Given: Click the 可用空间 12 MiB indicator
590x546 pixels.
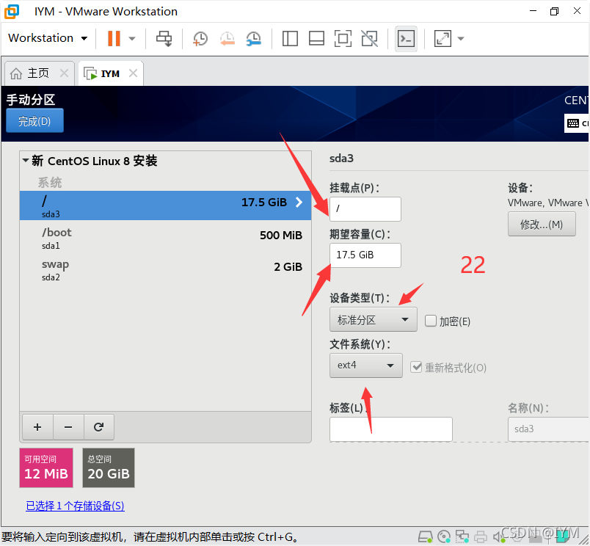Looking at the screenshot, I should (x=46, y=467).
